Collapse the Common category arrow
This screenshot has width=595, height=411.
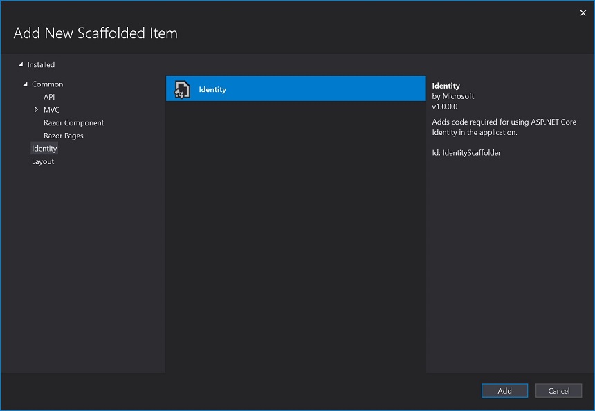click(25, 84)
